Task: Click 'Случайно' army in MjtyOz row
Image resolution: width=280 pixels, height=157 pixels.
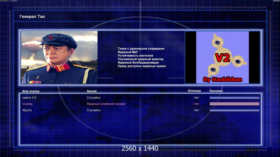Action: point(94,110)
